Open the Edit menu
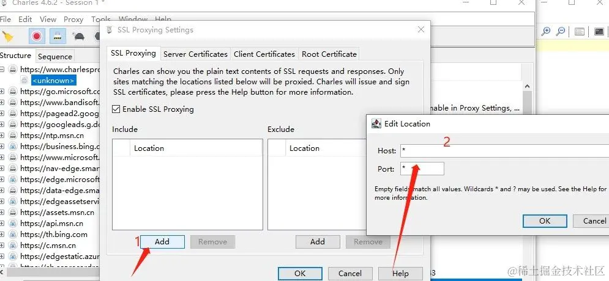 [25, 19]
